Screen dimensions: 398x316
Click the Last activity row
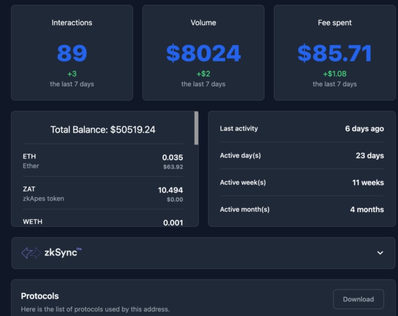[x=301, y=129]
